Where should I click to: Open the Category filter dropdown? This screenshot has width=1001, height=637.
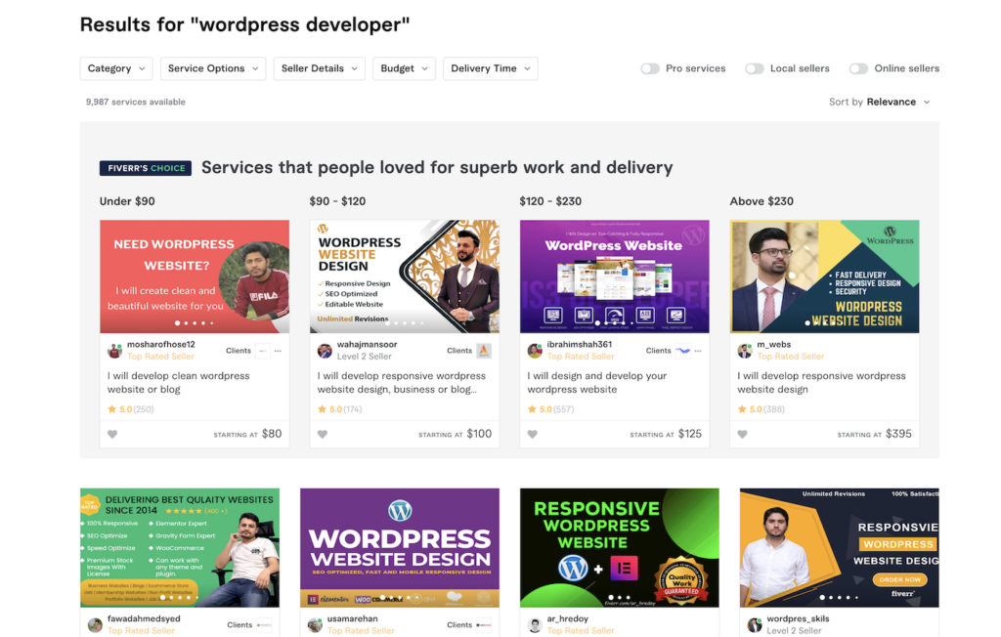point(116,68)
